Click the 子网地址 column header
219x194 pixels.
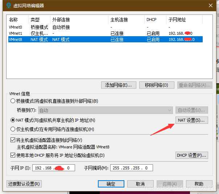(184, 20)
